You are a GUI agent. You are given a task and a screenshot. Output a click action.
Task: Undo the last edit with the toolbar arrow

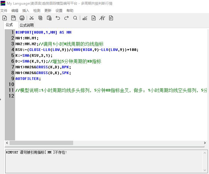click(x=58, y=18)
